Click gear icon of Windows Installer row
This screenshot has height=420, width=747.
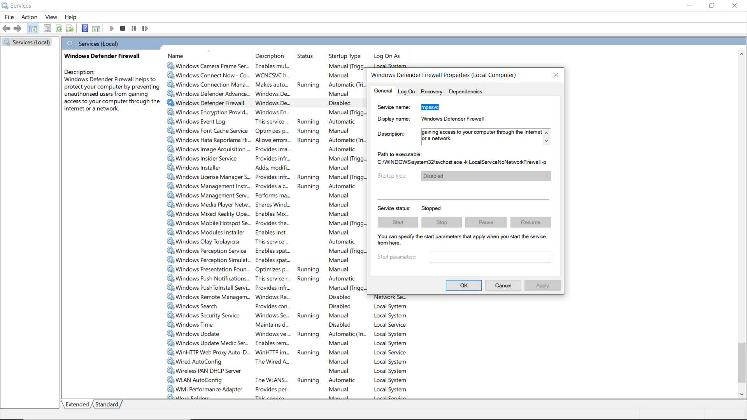tap(170, 167)
